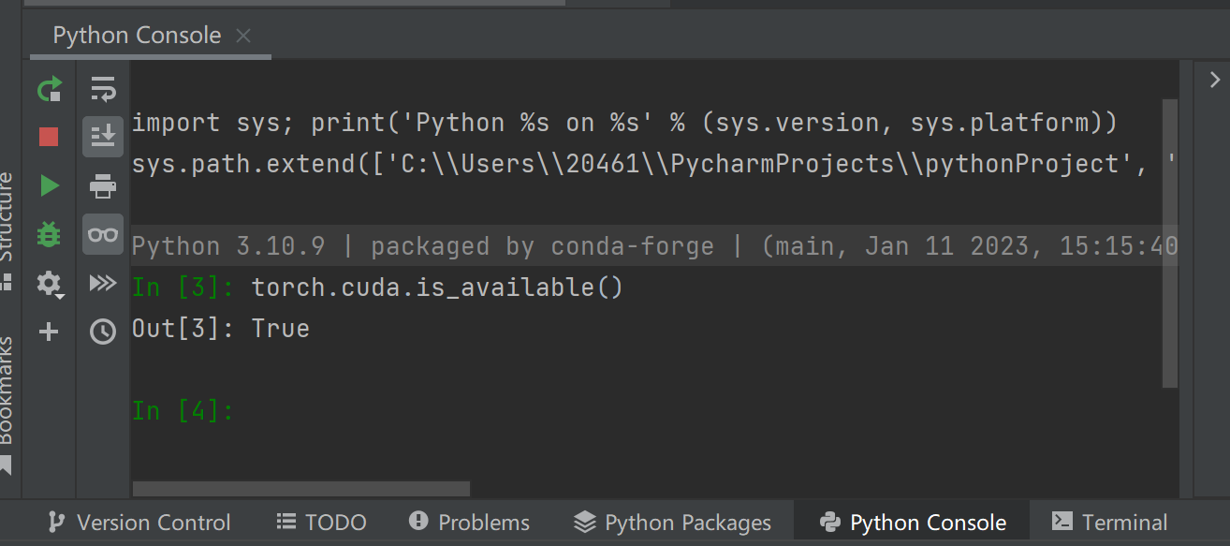Attach the debugger to the console
Viewport: 1230px width, 546px height.
(48, 233)
